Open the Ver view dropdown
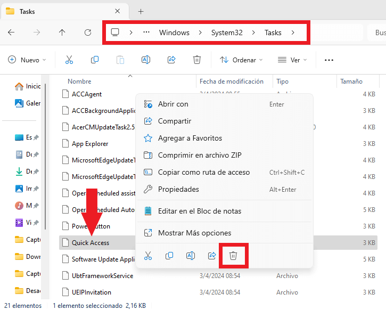This screenshot has height=310, width=386. (x=292, y=60)
